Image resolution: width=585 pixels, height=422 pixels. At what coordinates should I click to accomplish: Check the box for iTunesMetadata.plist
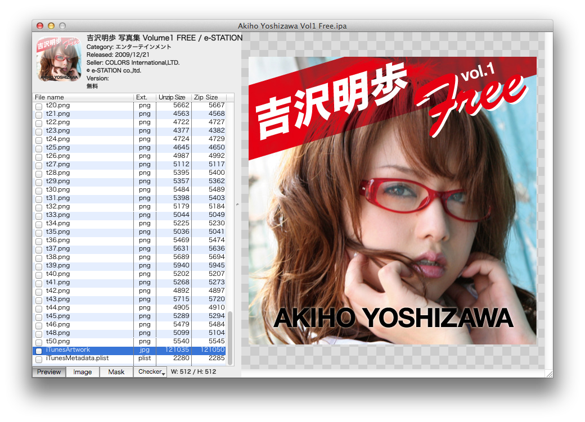[39, 360]
